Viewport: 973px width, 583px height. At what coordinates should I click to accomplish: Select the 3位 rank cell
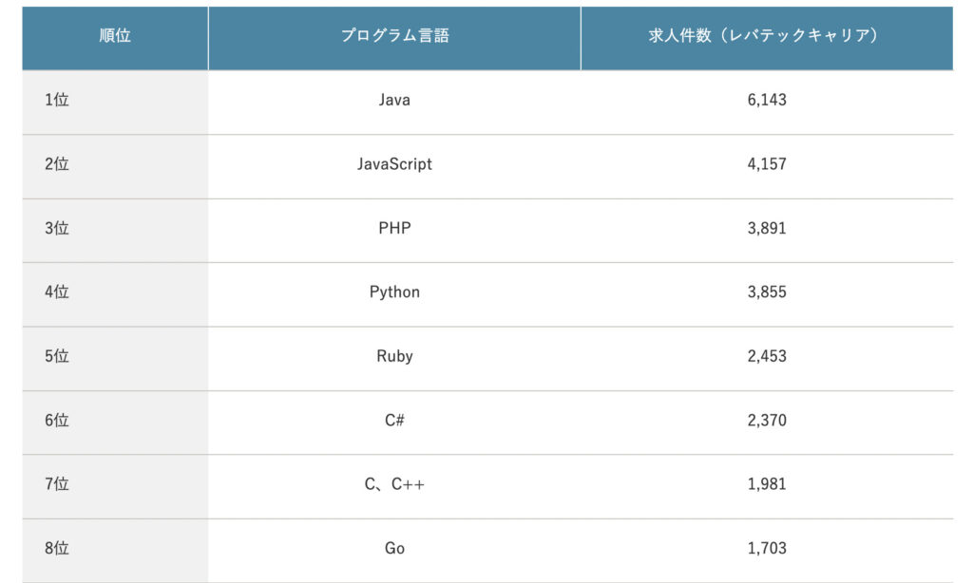57,228
